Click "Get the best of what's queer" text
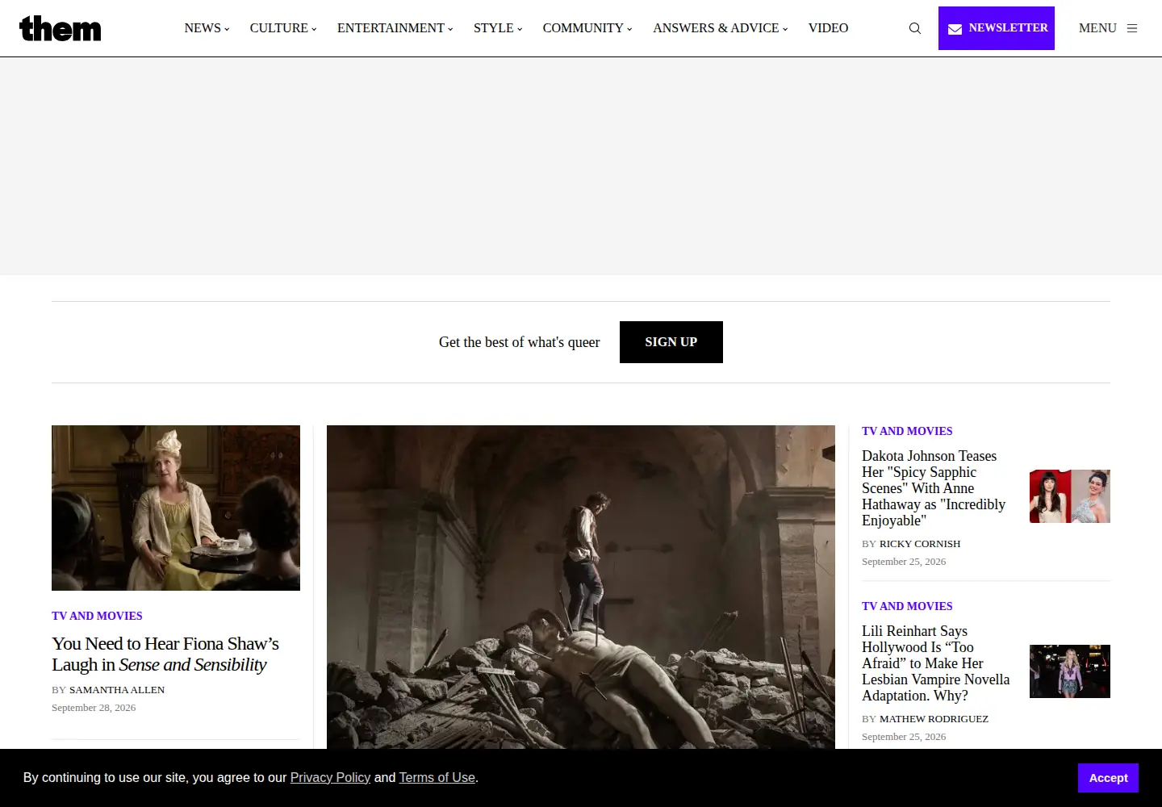The image size is (1162, 807). [520, 342]
